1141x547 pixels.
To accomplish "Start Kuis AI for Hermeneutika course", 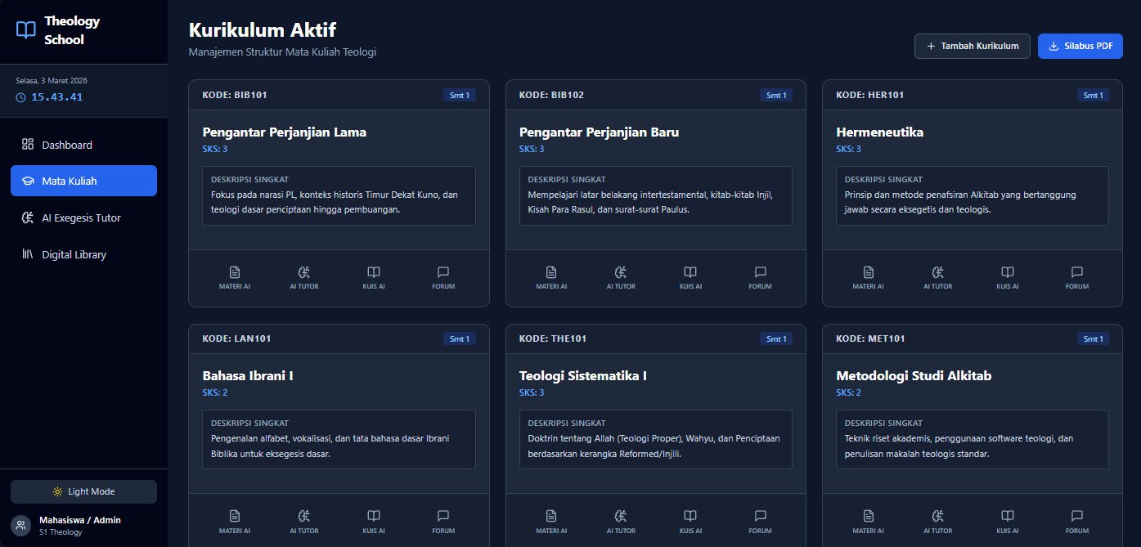I will (x=1008, y=278).
